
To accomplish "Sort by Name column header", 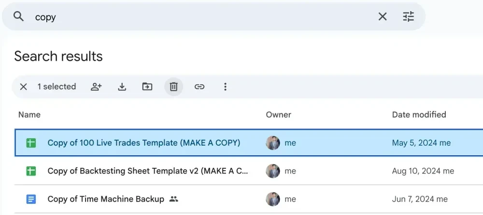I will pyautogui.click(x=29, y=115).
